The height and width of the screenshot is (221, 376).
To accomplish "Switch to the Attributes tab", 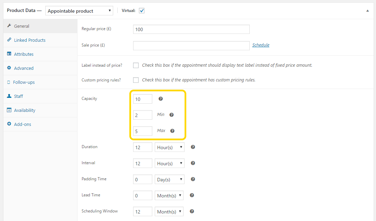I will pos(40,54).
